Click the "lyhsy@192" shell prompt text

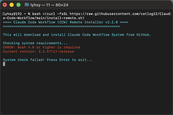[12, 14]
